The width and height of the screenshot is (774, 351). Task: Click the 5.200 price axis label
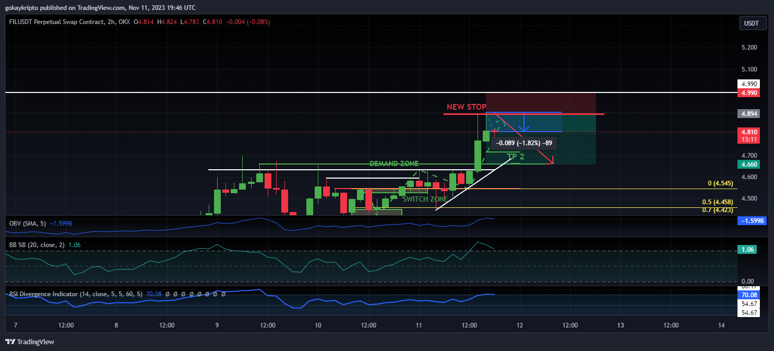[749, 48]
